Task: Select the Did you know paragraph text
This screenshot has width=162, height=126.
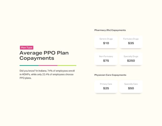Action: 47,74
